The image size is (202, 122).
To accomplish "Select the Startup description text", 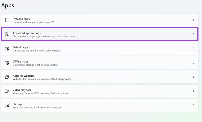I will 37,107.
